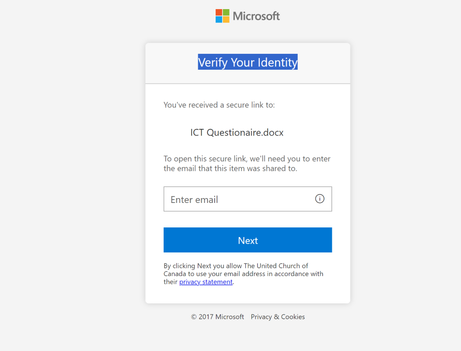Click the red square of Microsoft logo
The height and width of the screenshot is (351, 461).
(219, 13)
